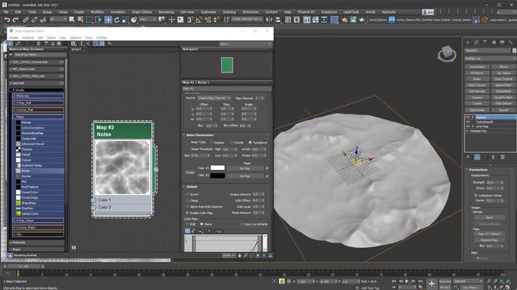517x290 pixels.
Task: Check the Invert output checkbox
Action: (187, 194)
